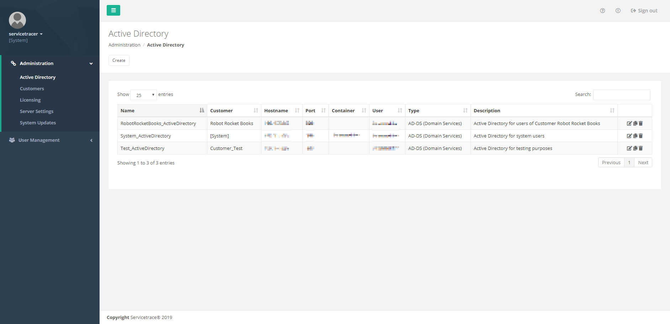
Task: Open the entries-per-page dropdown showing 25
Action: click(143, 95)
